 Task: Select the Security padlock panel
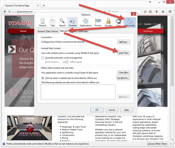point(108,22)
